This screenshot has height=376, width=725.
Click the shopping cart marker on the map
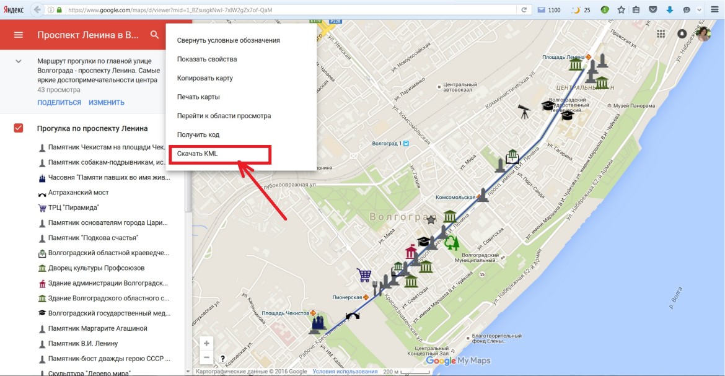click(x=364, y=274)
